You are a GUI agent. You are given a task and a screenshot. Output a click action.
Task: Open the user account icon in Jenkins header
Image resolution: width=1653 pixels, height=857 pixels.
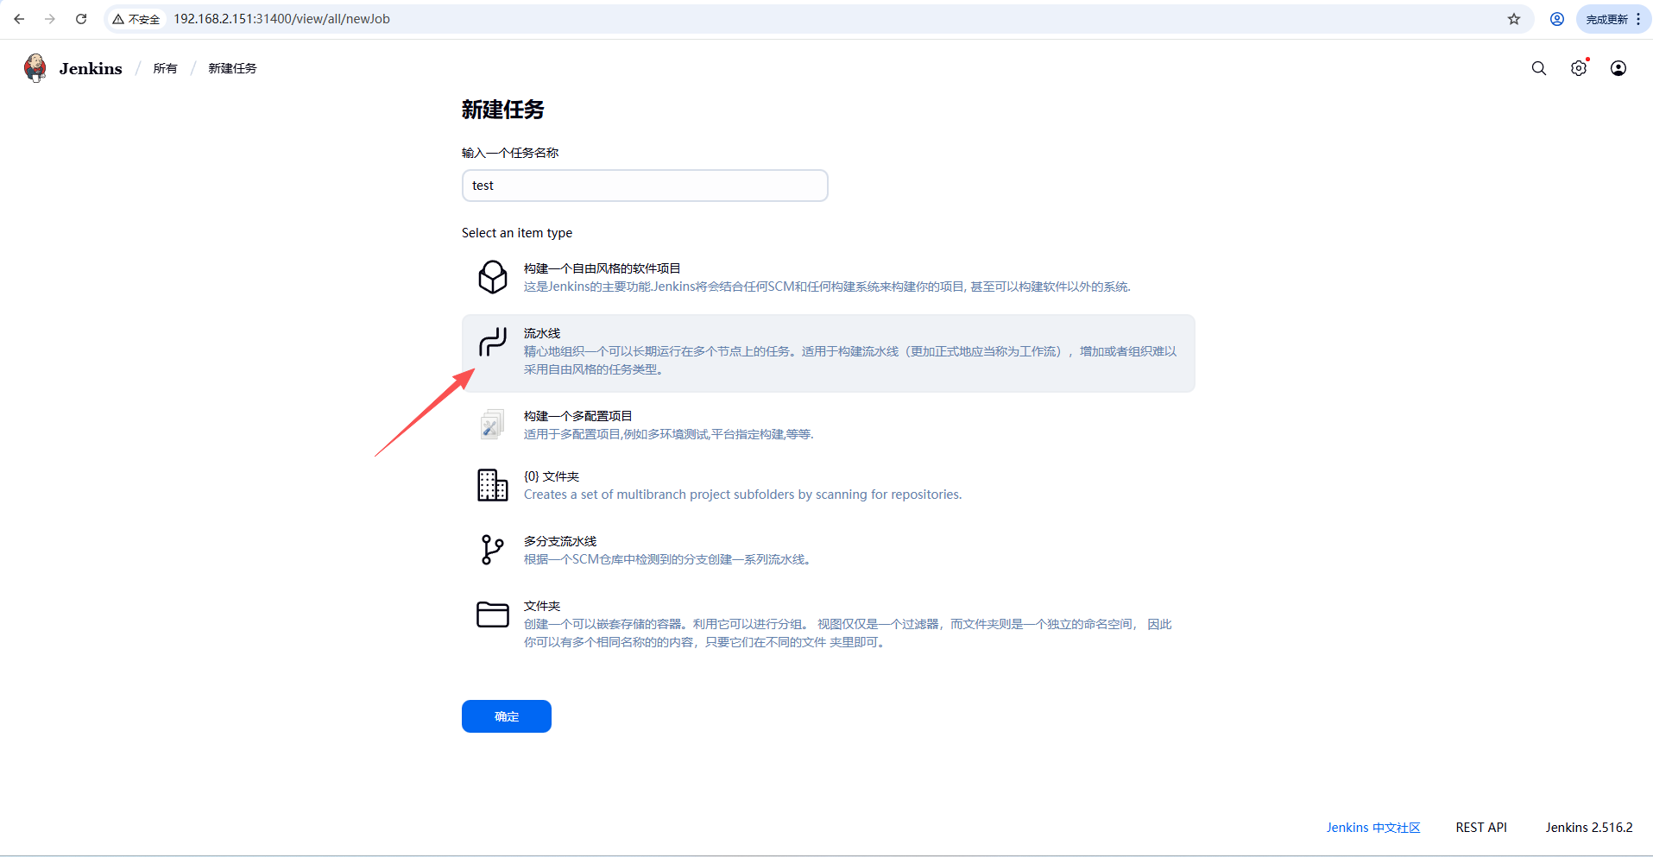coord(1618,68)
